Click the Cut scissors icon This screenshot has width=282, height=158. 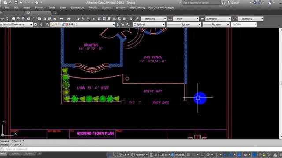pyautogui.click(x=35, y=18)
